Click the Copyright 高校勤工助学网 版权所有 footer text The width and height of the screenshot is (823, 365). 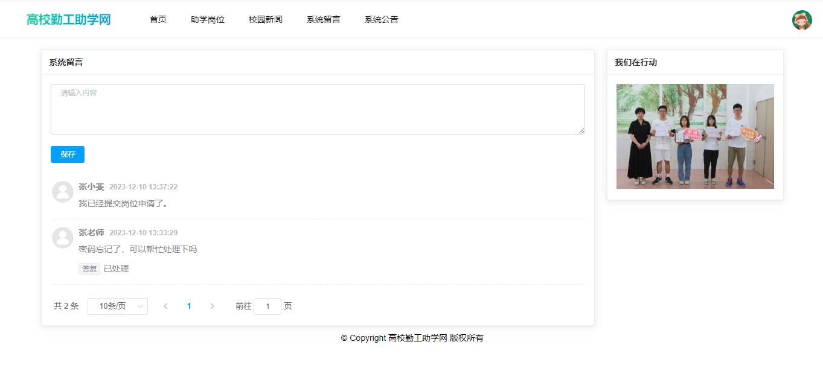tap(412, 338)
